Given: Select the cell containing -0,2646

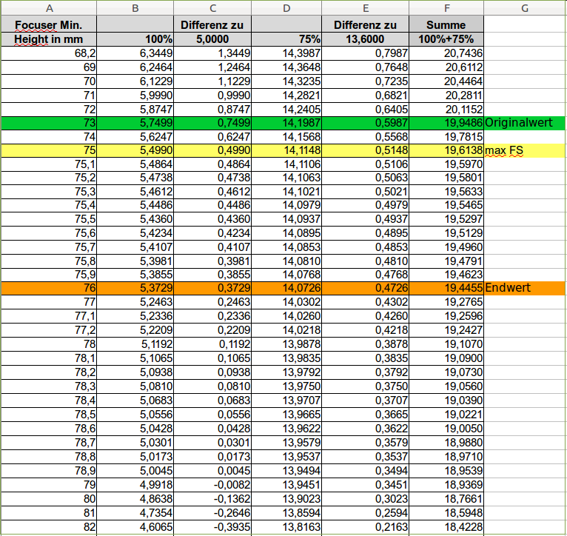Looking at the screenshot, I should point(212,513).
